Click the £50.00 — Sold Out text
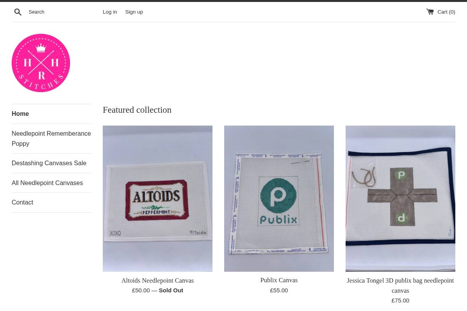The image size is (467, 311). point(158,290)
